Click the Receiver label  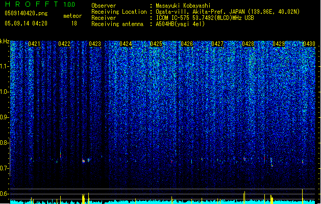[x=104, y=18]
